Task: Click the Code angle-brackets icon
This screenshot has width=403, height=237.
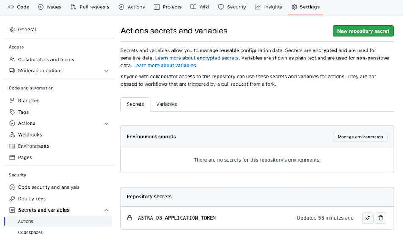Action: [11, 7]
